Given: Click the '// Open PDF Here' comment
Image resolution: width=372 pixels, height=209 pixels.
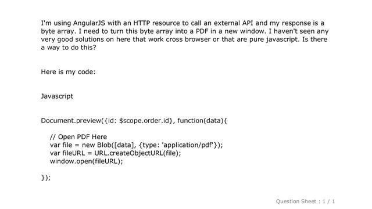Looking at the screenshot, I should point(78,137).
